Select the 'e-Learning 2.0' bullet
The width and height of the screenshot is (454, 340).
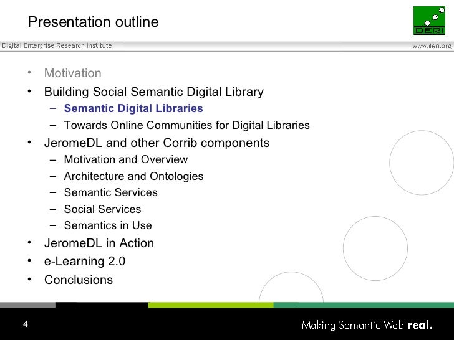pos(84,261)
